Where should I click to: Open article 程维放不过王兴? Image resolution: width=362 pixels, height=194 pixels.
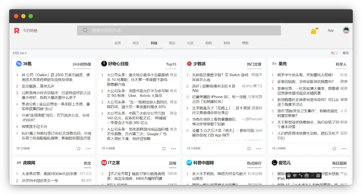35,126
